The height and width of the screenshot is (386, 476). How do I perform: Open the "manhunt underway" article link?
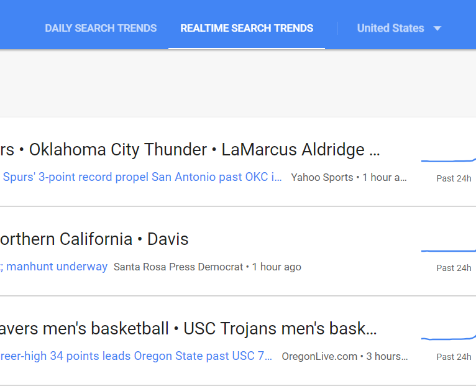pos(56,267)
